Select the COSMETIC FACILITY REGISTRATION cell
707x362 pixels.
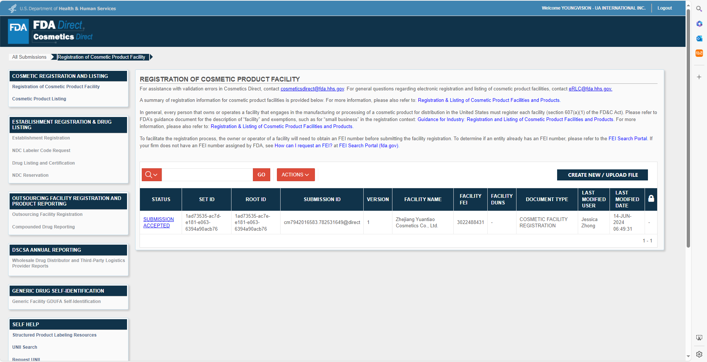[x=547, y=223]
